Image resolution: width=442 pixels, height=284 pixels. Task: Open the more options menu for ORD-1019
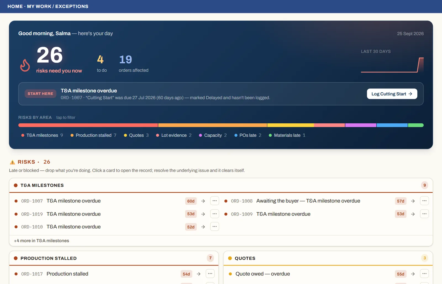(x=215, y=214)
